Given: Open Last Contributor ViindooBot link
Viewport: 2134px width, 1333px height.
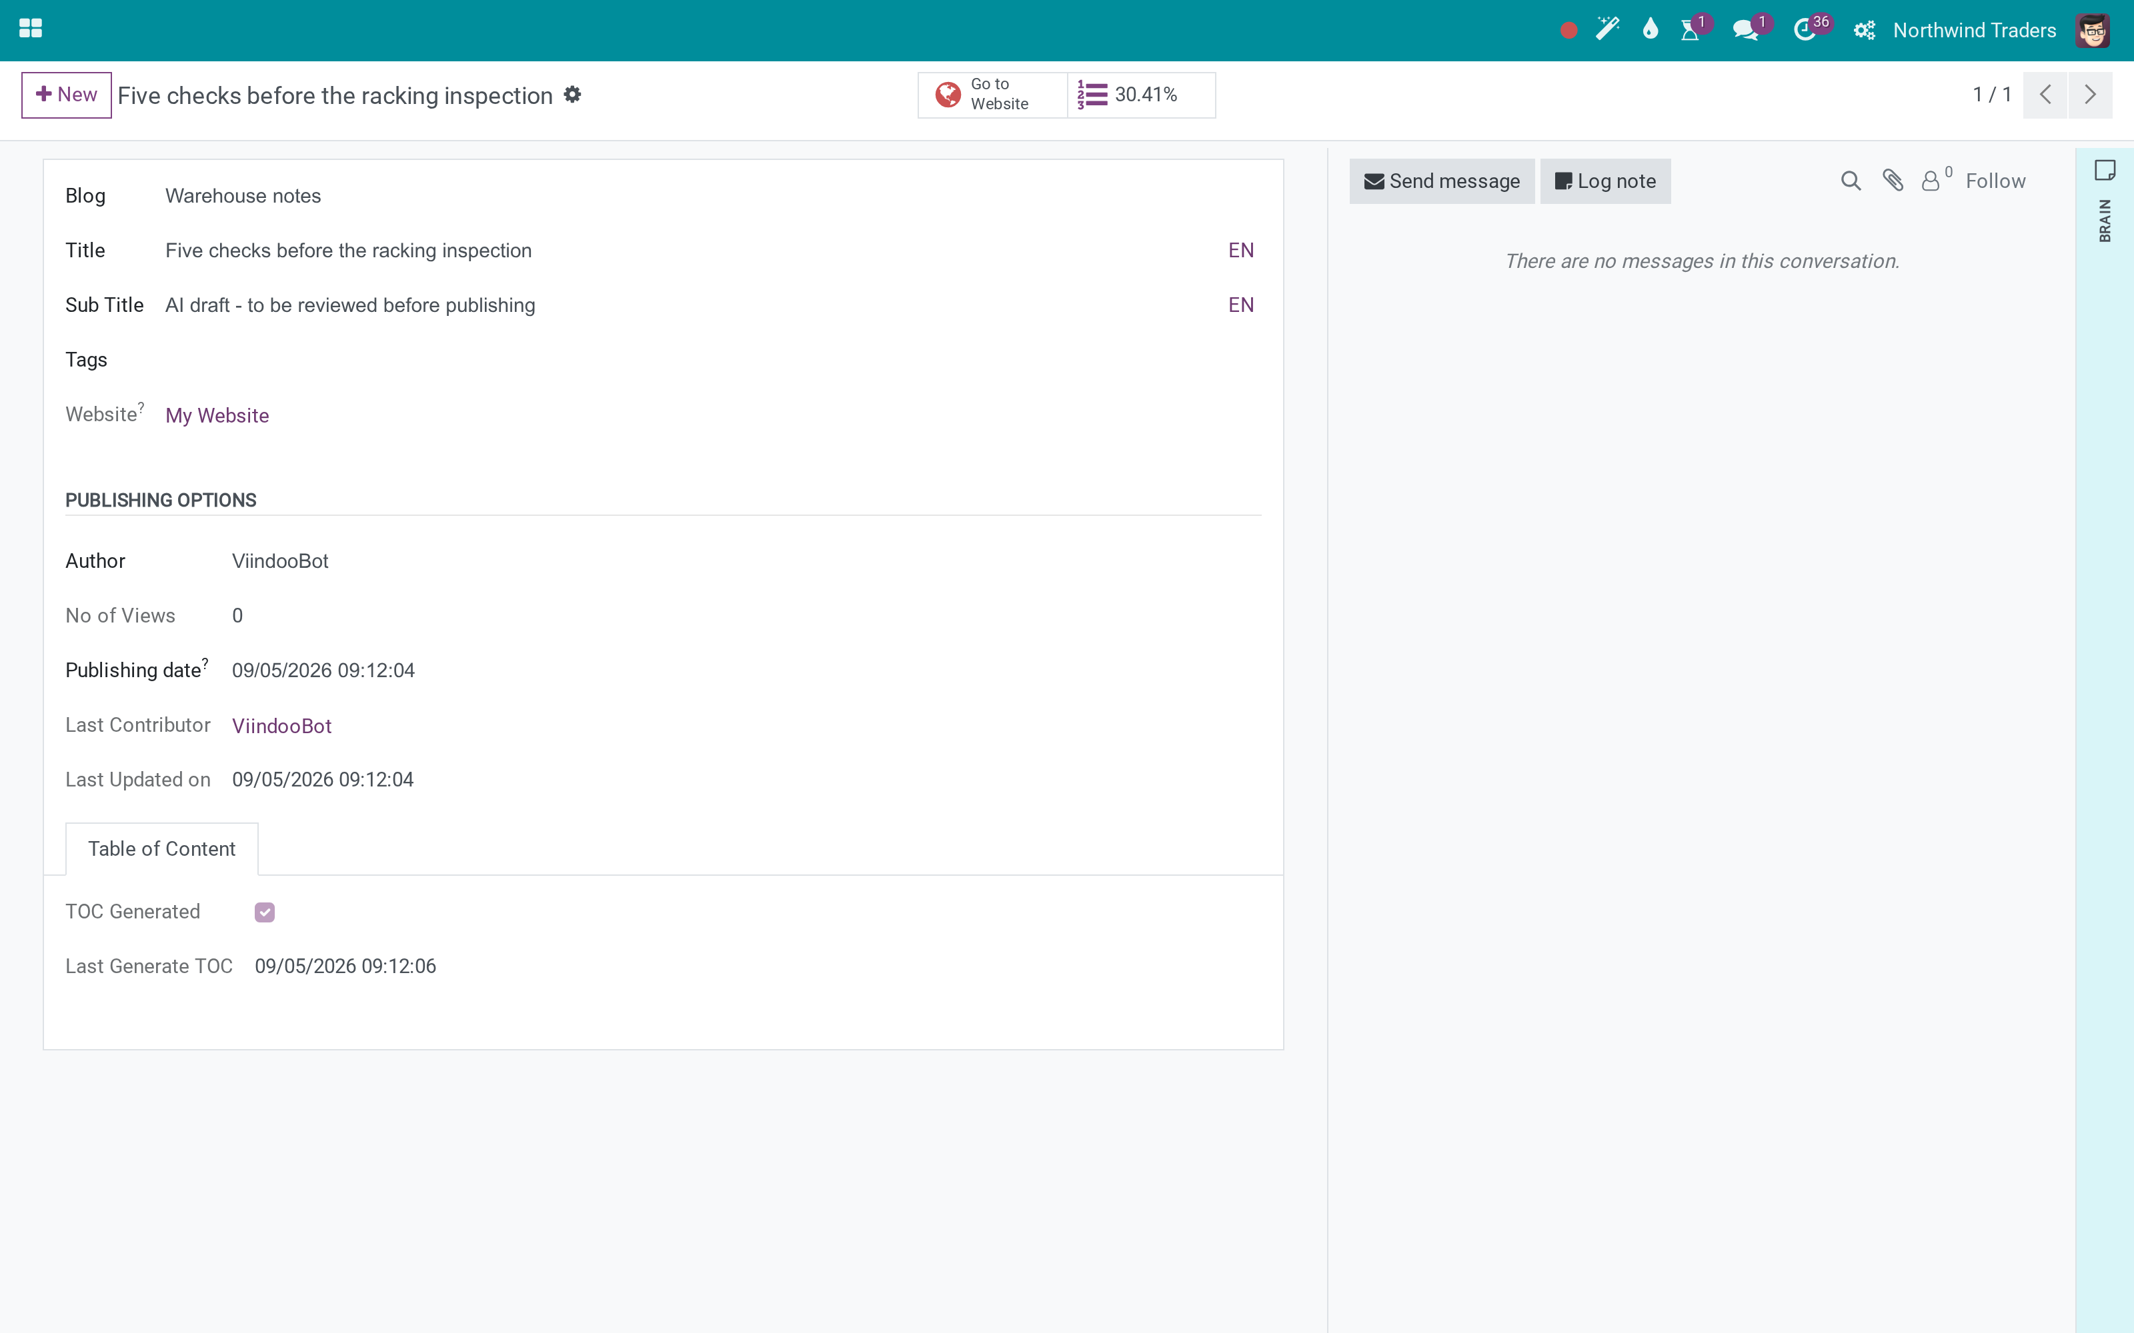Looking at the screenshot, I should tap(281, 726).
